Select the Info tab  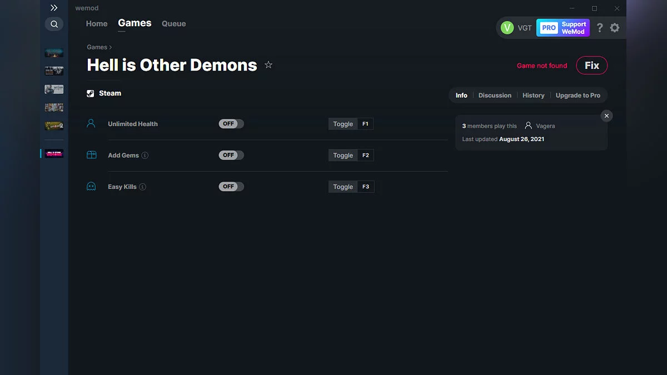click(x=461, y=96)
